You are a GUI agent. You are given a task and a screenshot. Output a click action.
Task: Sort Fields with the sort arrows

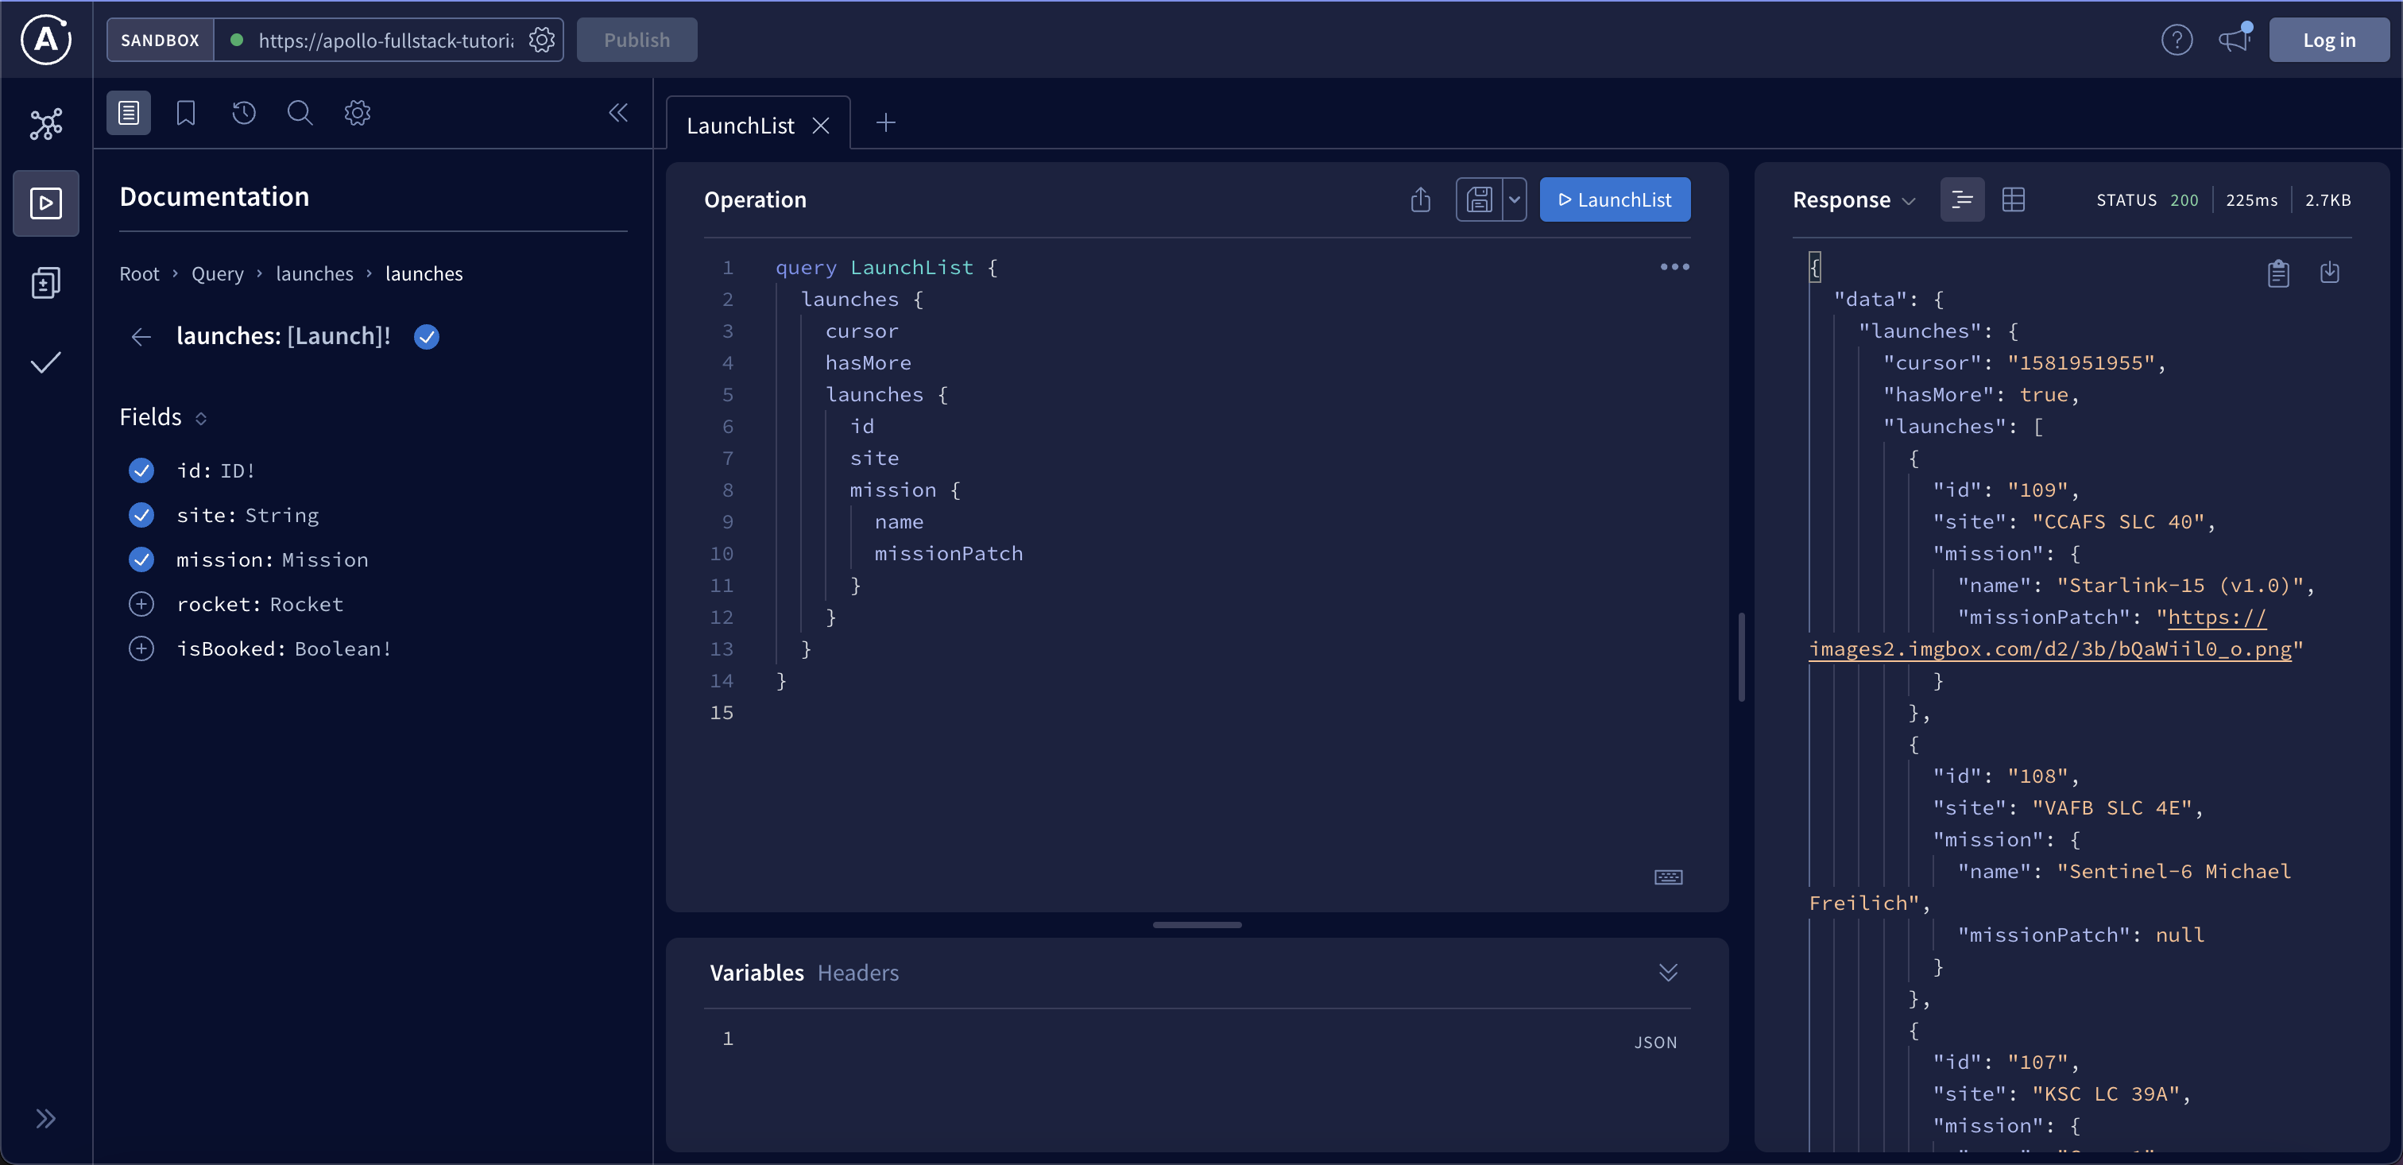click(200, 418)
